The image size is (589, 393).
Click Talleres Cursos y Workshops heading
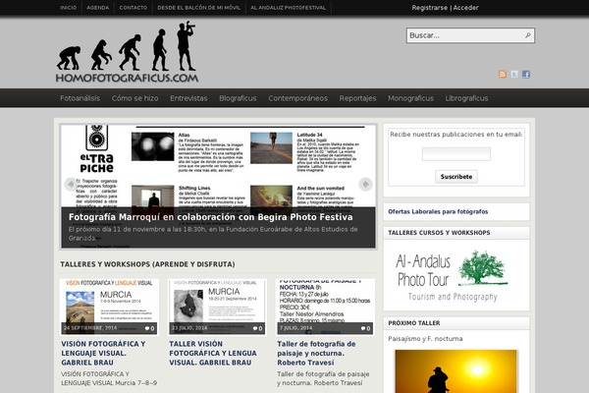coord(439,233)
